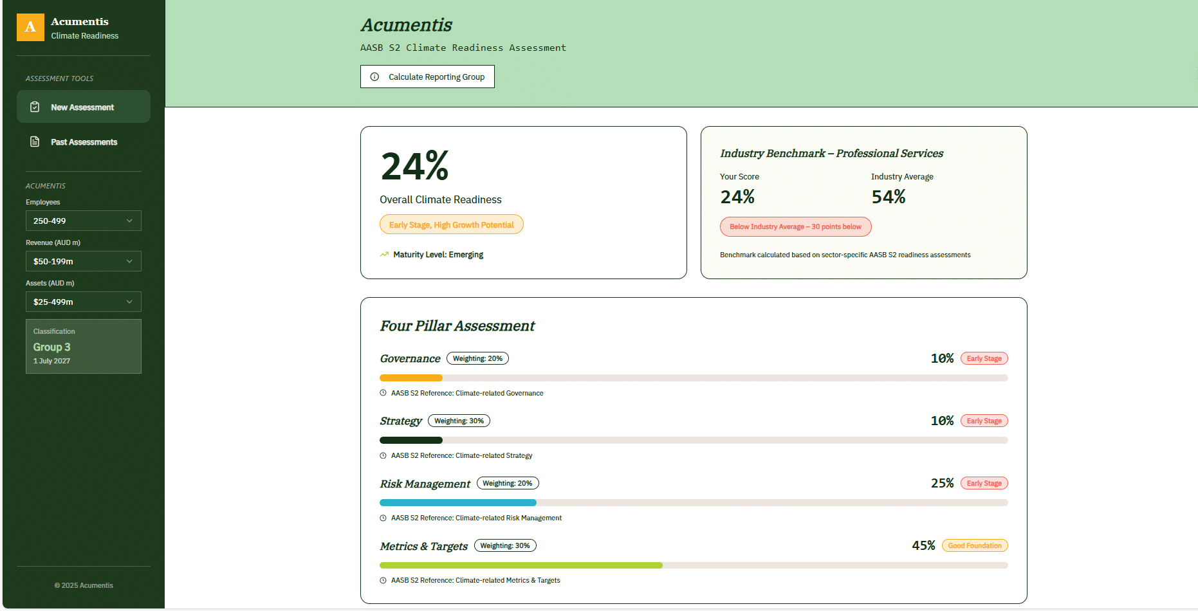The image size is (1198, 611).
Task: Toggle the Early Stage badge for Governance
Action: click(x=984, y=358)
